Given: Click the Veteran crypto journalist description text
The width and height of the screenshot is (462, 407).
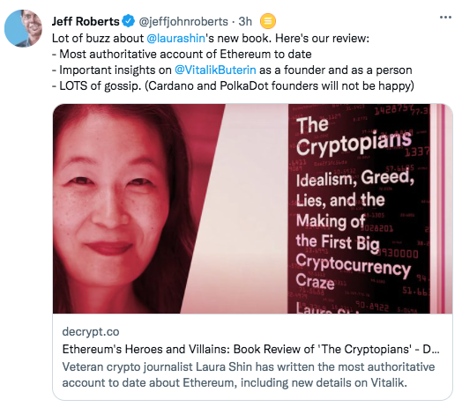Looking at the screenshot, I should click(249, 374).
